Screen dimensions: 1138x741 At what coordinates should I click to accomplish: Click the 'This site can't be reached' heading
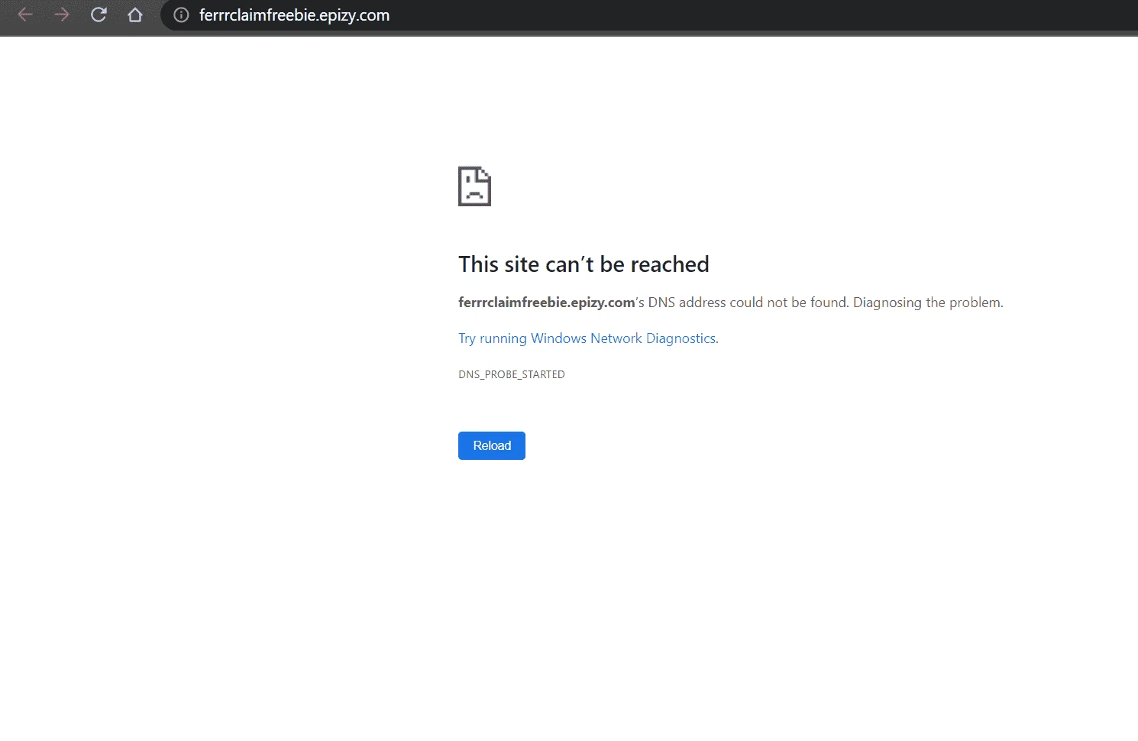(584, 264)
